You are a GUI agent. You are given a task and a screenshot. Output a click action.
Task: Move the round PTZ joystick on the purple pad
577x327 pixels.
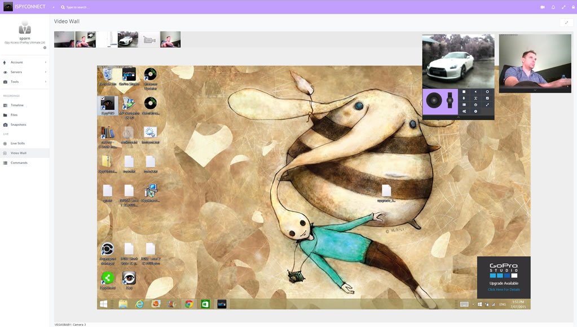(x=434, y=100)
